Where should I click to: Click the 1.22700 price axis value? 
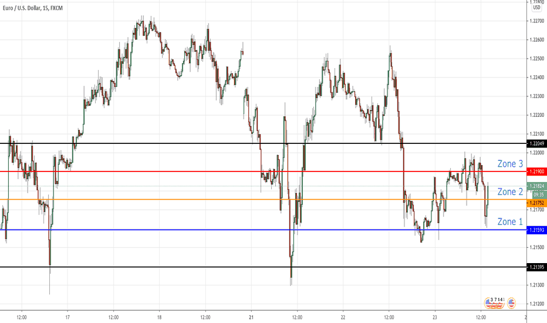pyautogui.click(x=536, y=21)
